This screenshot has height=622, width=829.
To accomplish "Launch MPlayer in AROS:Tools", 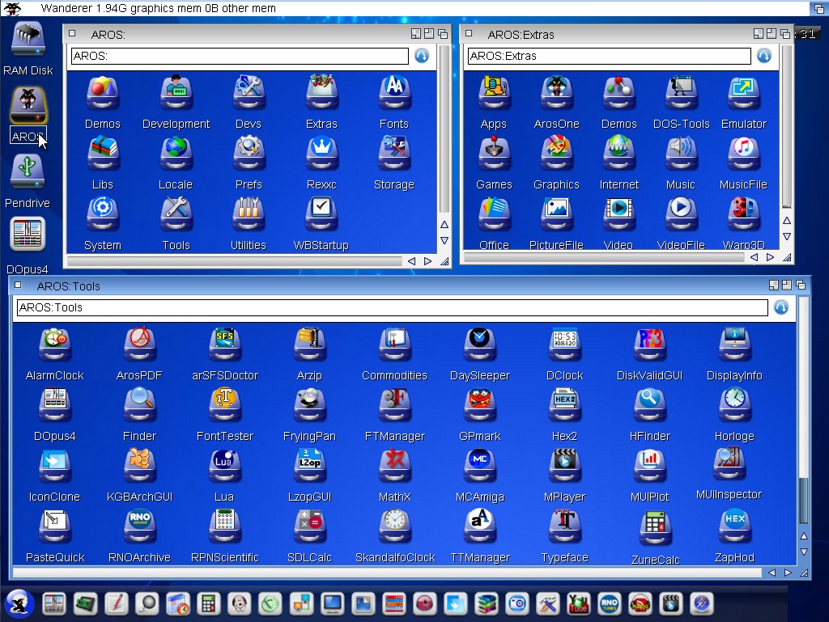I will (x=564, y=468).
